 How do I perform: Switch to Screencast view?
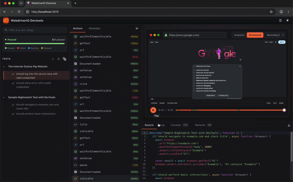[255, 35]
